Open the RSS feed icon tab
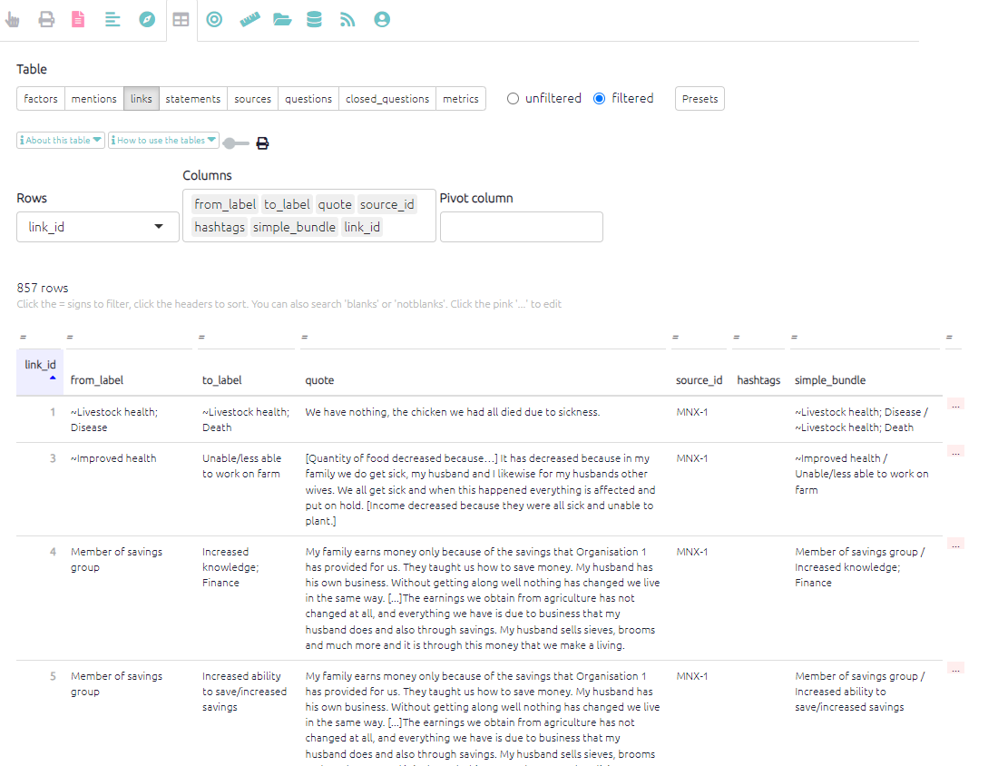 347,19
